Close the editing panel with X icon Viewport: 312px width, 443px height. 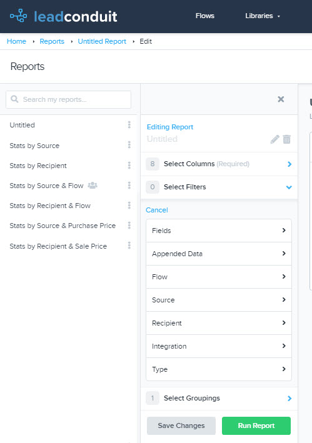[x=281, y=99]
